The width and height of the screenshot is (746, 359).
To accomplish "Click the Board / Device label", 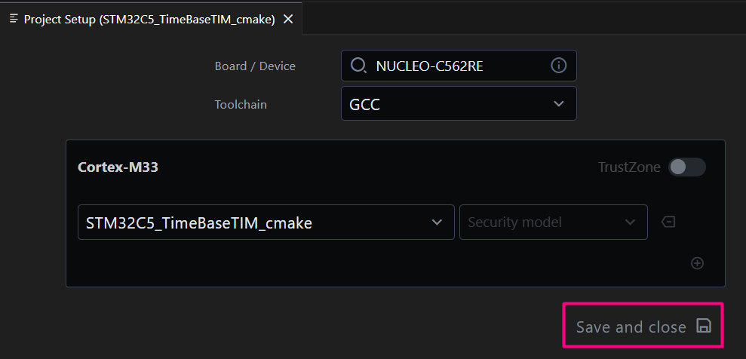I will tap(255, 66).
